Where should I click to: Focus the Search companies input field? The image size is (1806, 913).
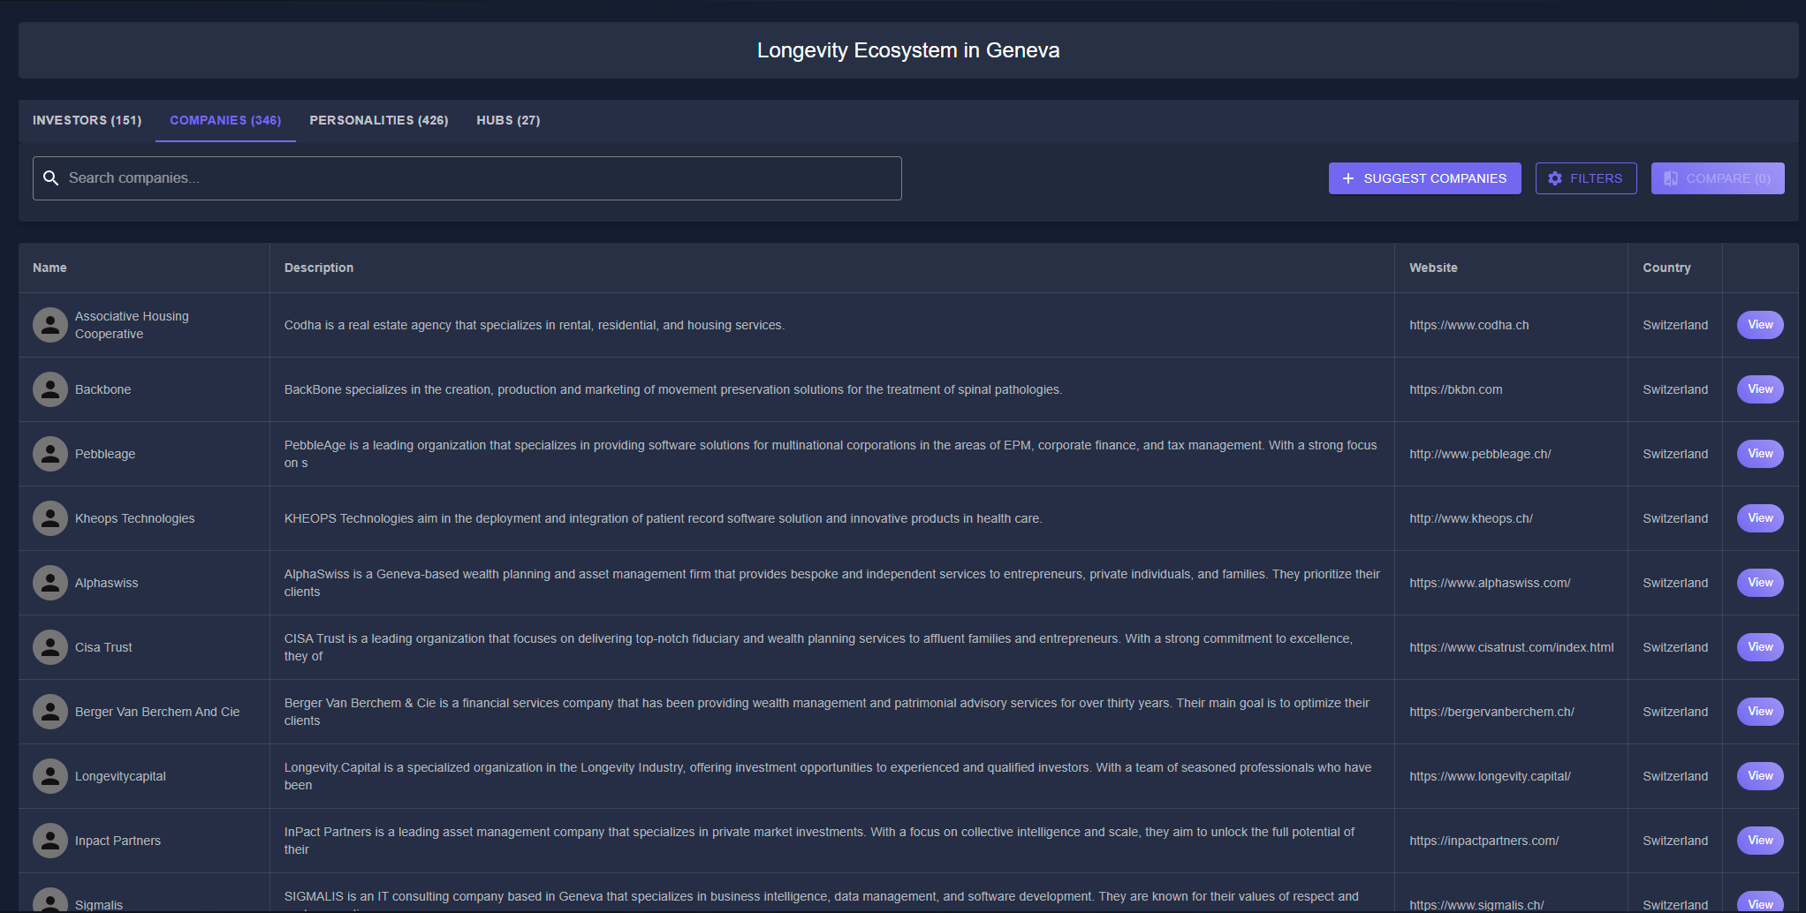coord(477,178)
